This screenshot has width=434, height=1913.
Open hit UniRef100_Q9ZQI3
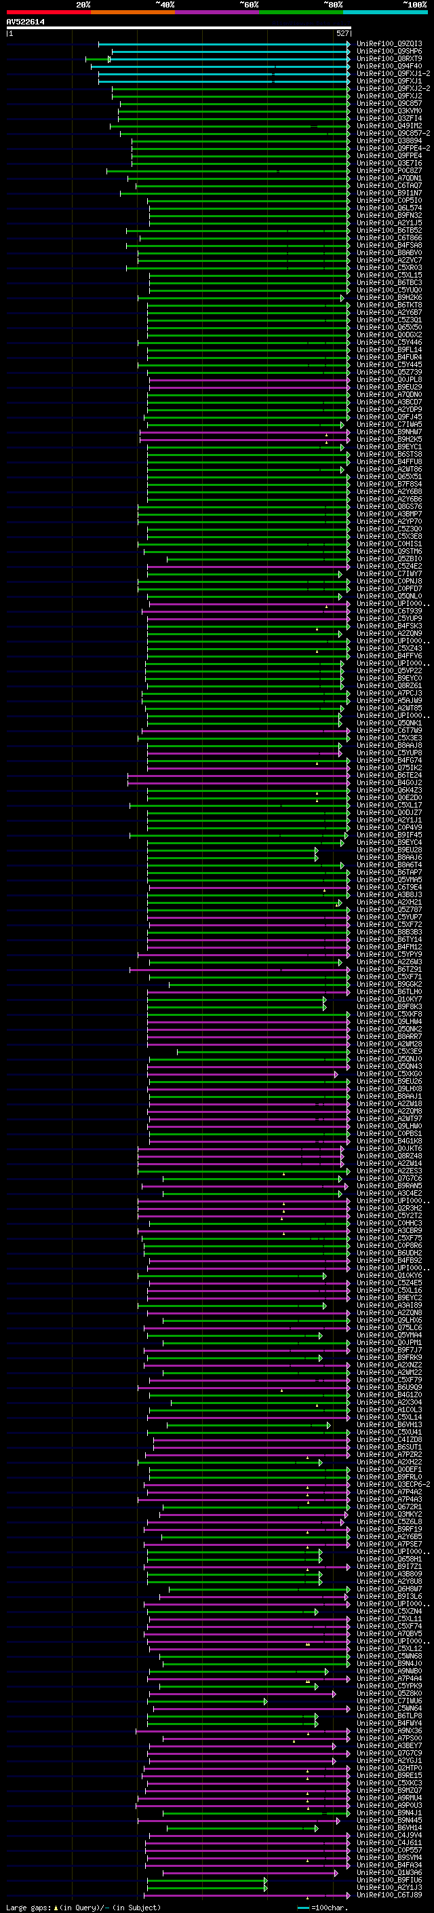389,44
